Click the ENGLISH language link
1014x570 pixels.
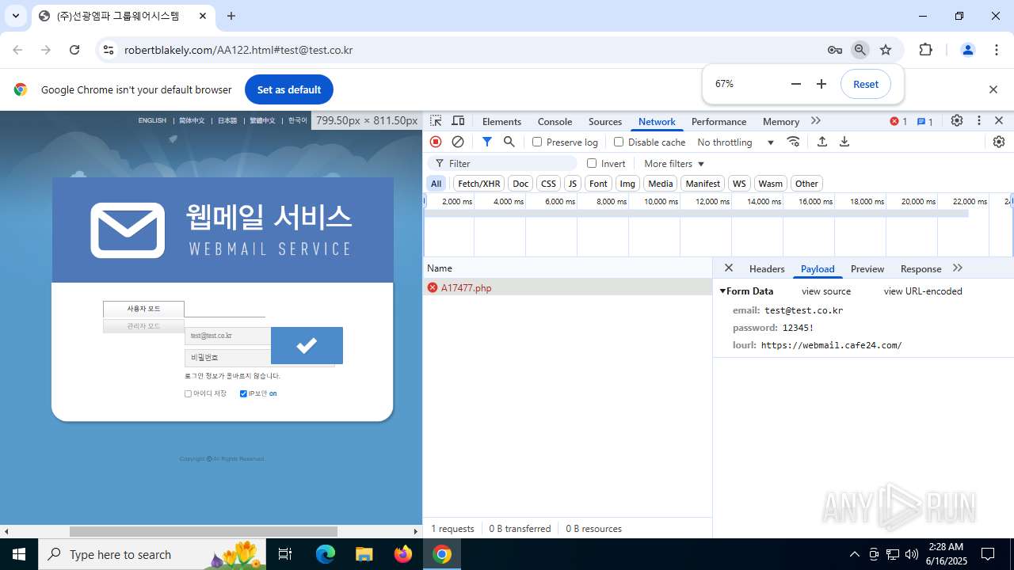(x=152, y=120)
